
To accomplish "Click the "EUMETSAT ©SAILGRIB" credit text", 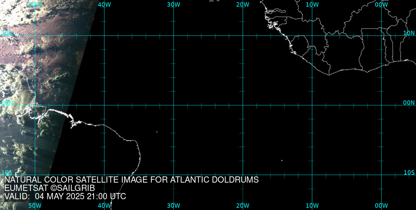I will (50, 188).
